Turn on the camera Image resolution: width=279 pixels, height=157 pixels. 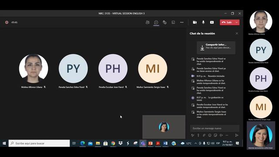click(195, 22)
